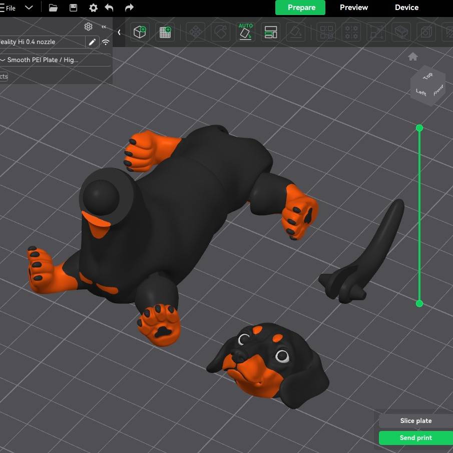Viewport: 453px width, 453px height.
Task: Add a new plate with the grid icon
Action: (x=165, y=33)
